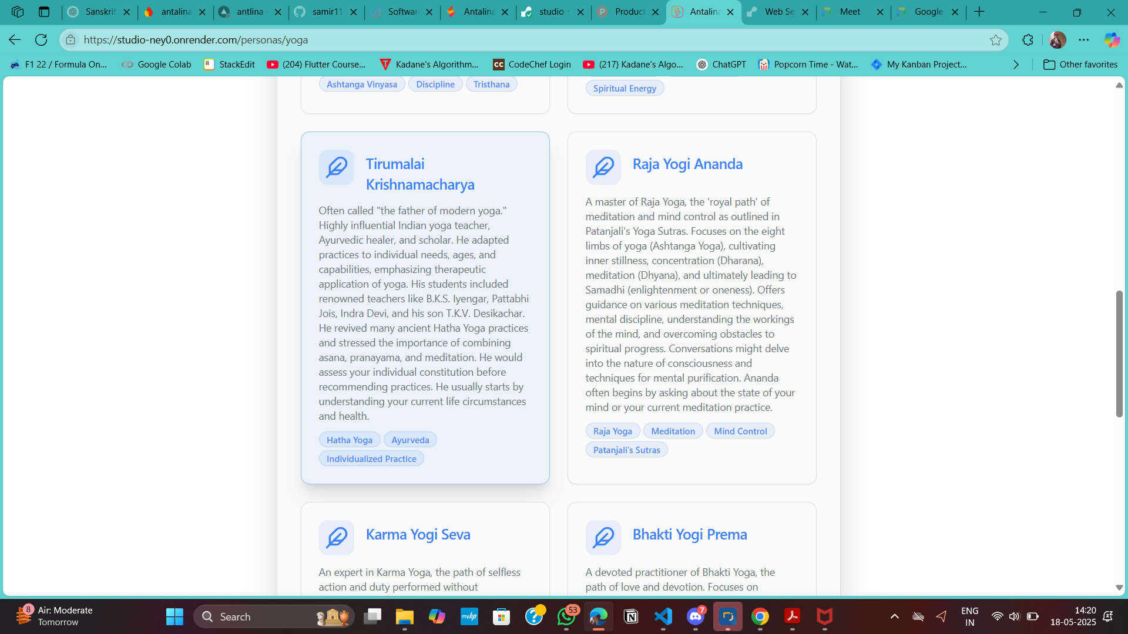Open the Copilot sidebar icon

pos(1111,40)
